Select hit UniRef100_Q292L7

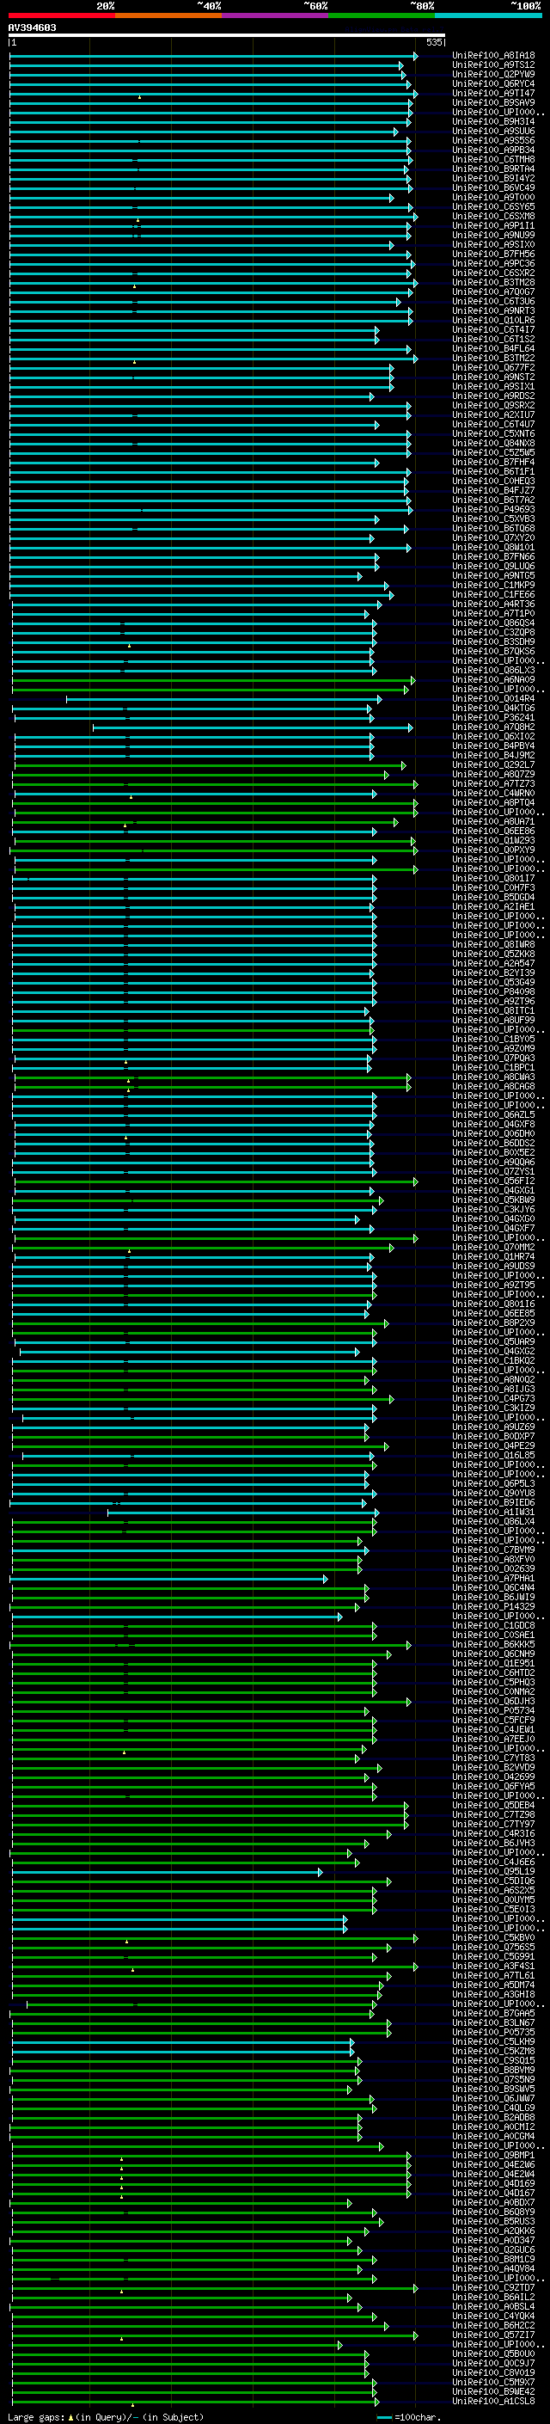pos(493,764)
